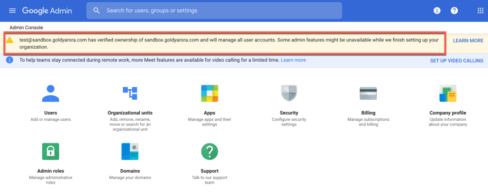Click the yellow warning triangle icon
Image resolution: width=488 pixels, height=192 pixels.
pyautogui.click(x=10, y=40)
